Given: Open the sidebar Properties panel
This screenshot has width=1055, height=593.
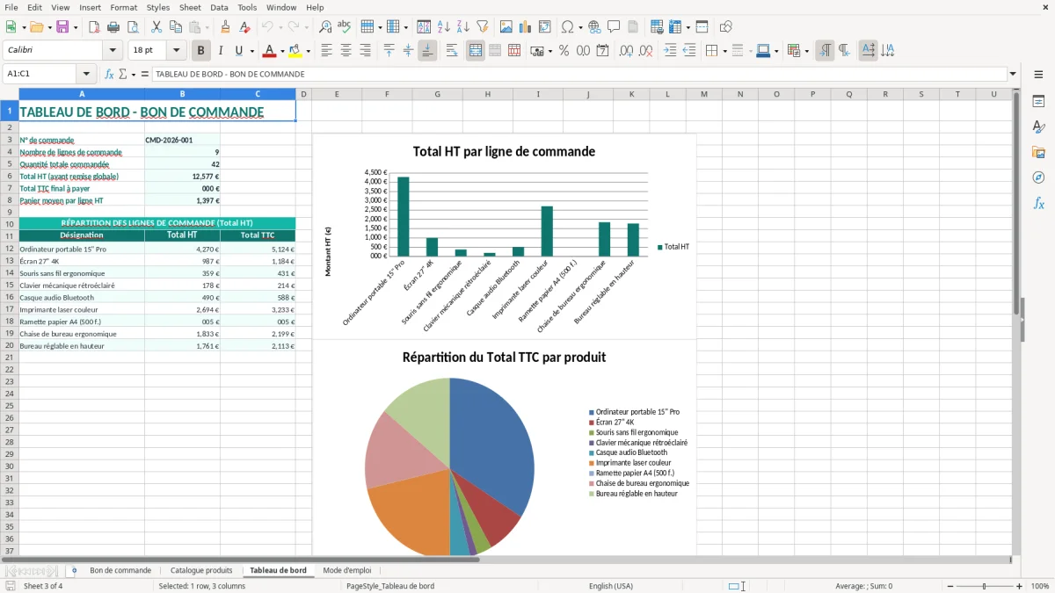Looking at the screenshot, I should coord(1038,101).
